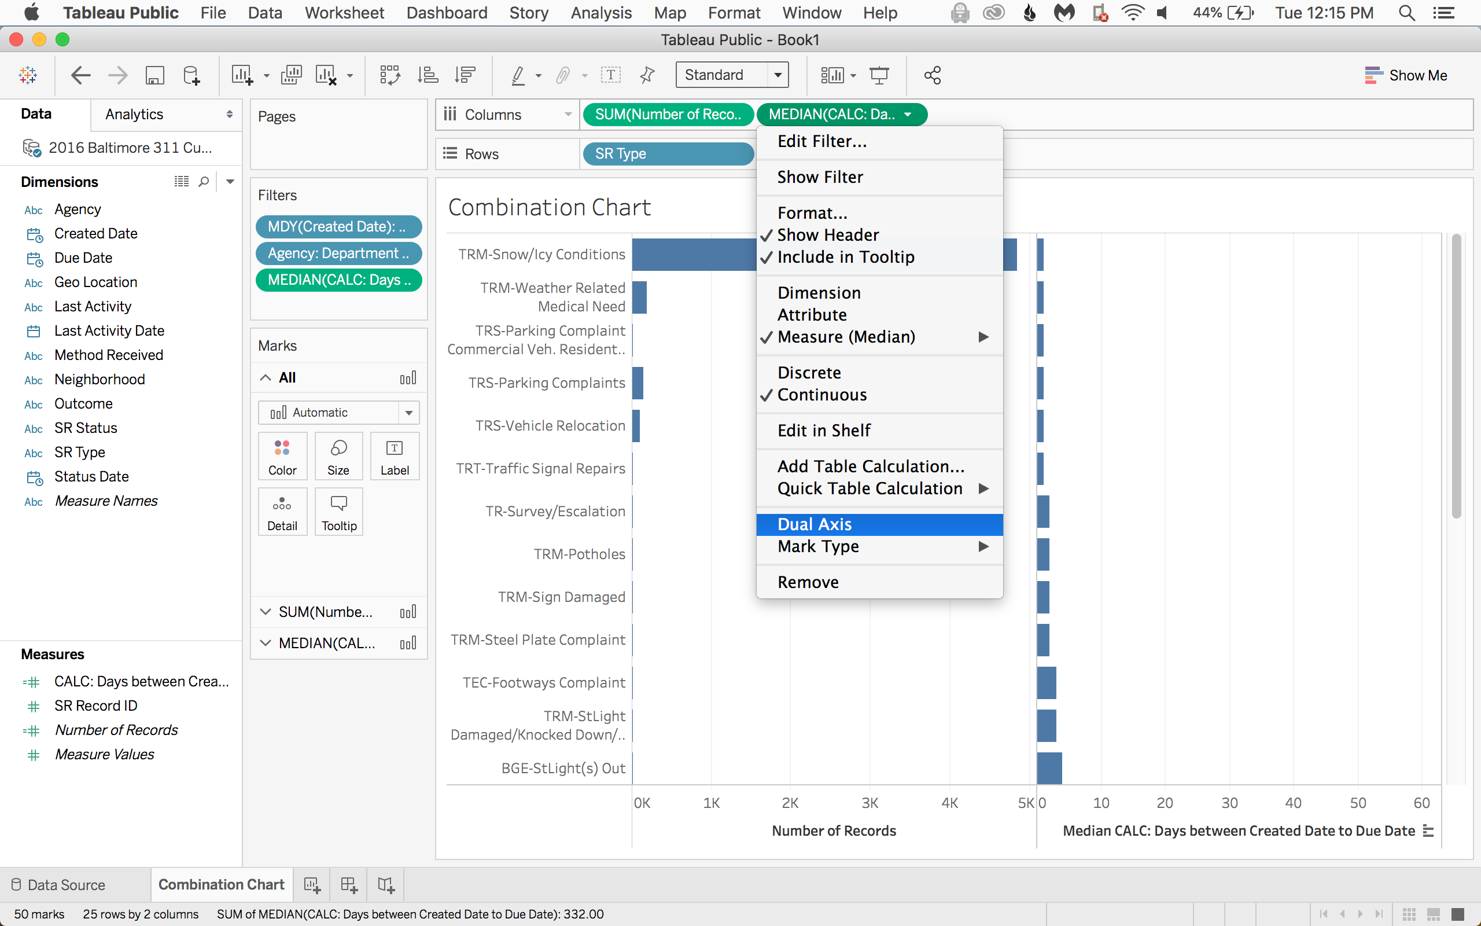Click the Show Mark Labels icon
Screen dimensions: 1481x926
(x=610, y=75)
